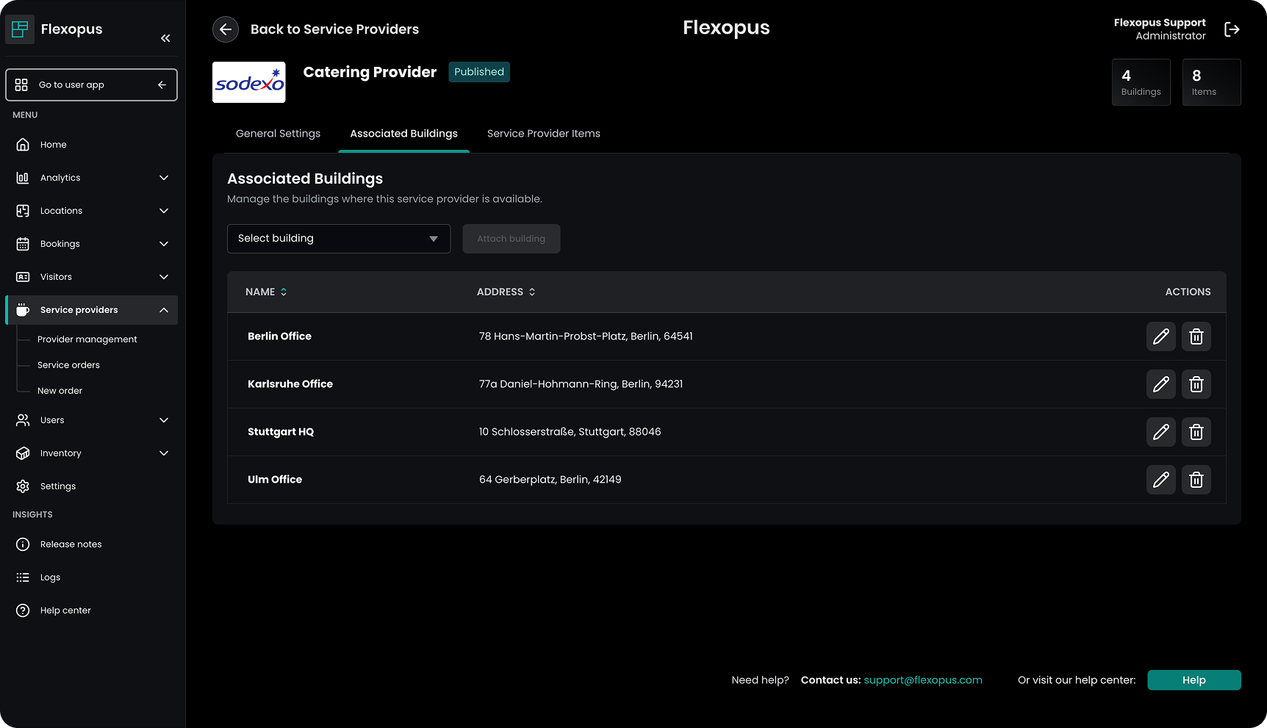This screenshot has height=728, width=1267.
Task: Edit the Berlin Office building entry
Action: (1160, 336)
